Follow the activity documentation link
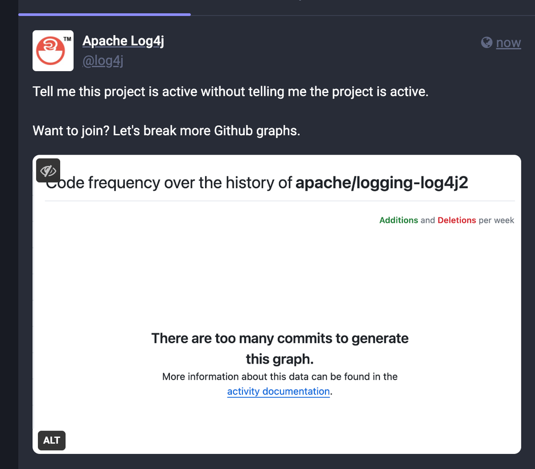 click(x=279, y=391)
